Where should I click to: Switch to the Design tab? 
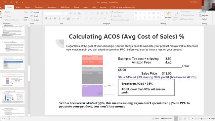28,7
